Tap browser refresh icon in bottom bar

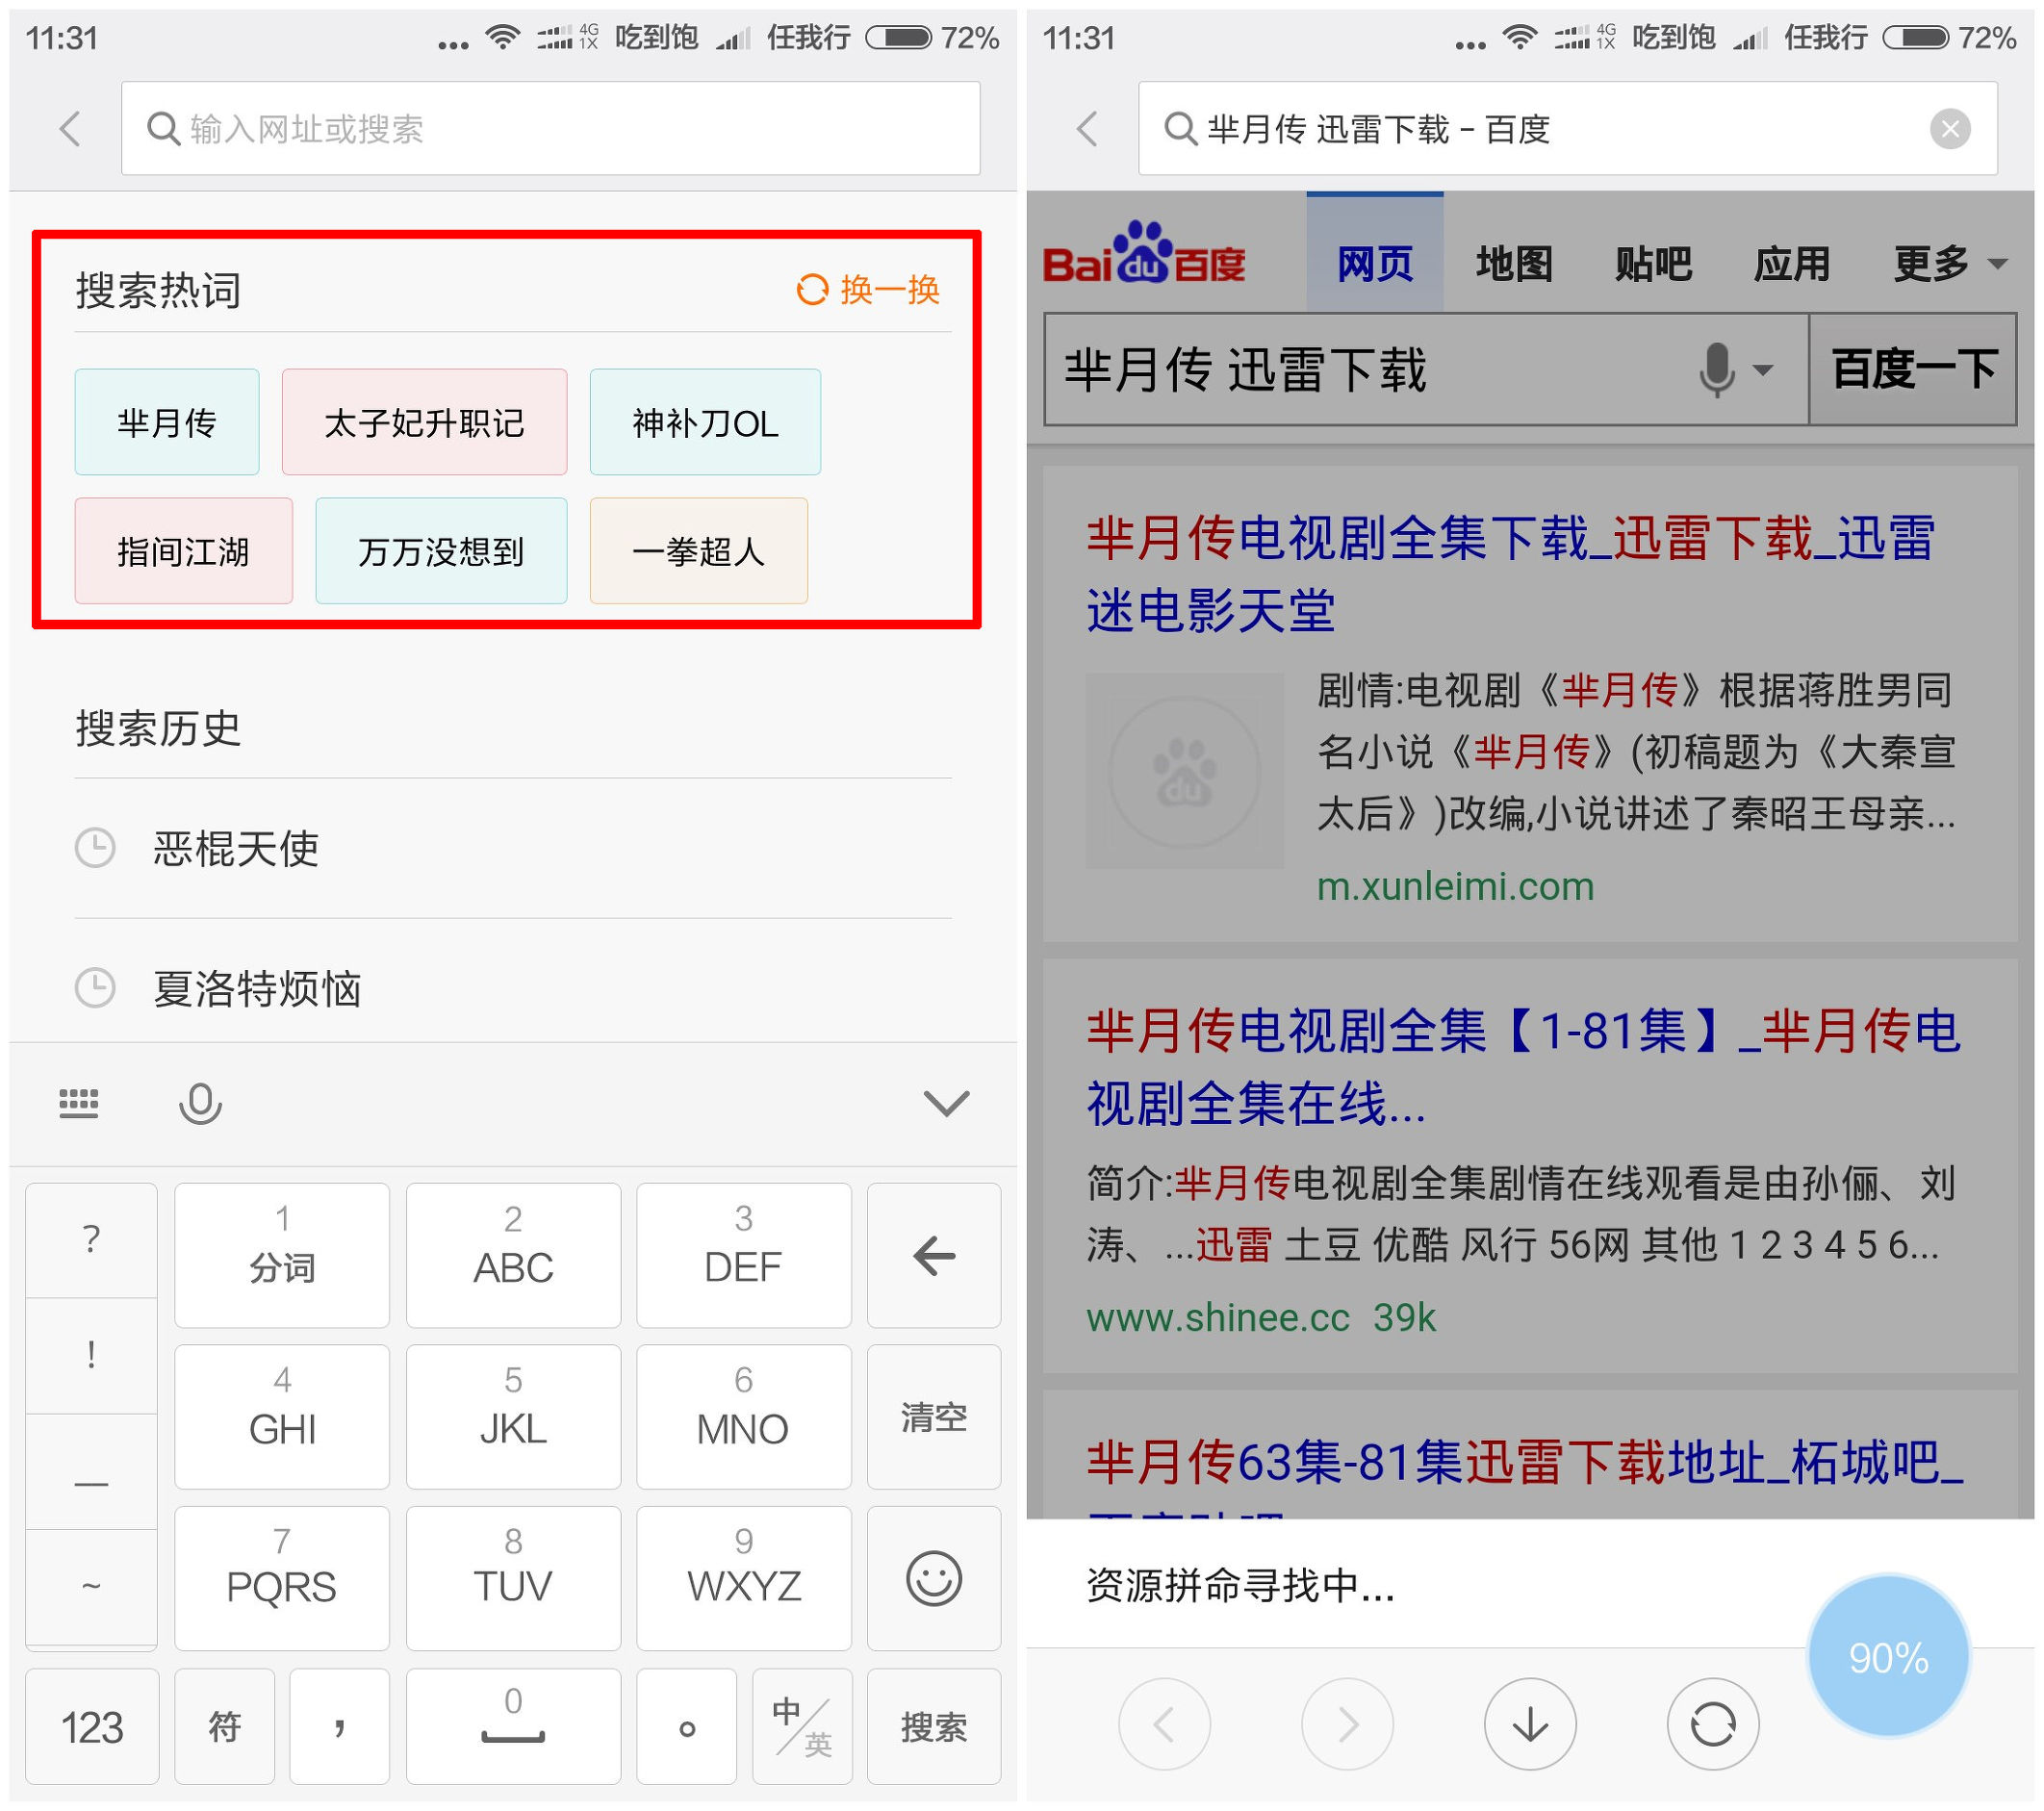point(1713,1725)
